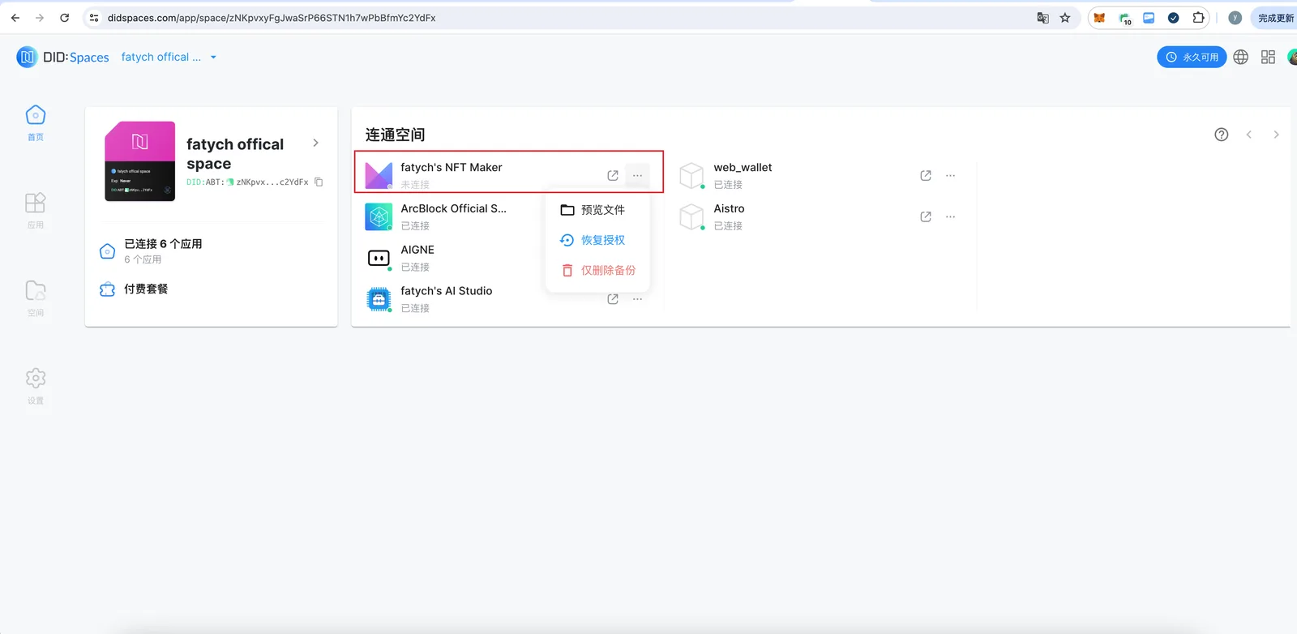The height and width of the screenshot is (634, 1297).
Task: Open the MetaMask fox extension
Action: [x=1099, y=18]
